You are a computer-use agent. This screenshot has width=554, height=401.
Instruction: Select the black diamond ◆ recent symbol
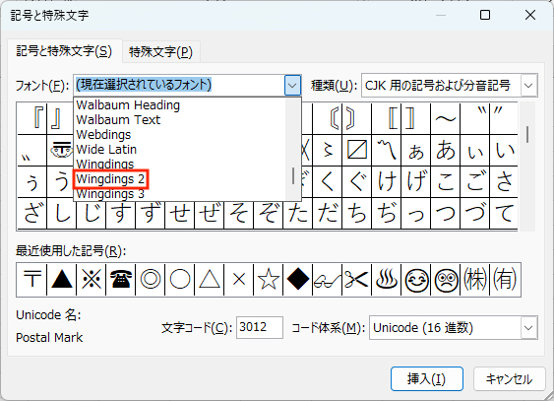point(298,280)
